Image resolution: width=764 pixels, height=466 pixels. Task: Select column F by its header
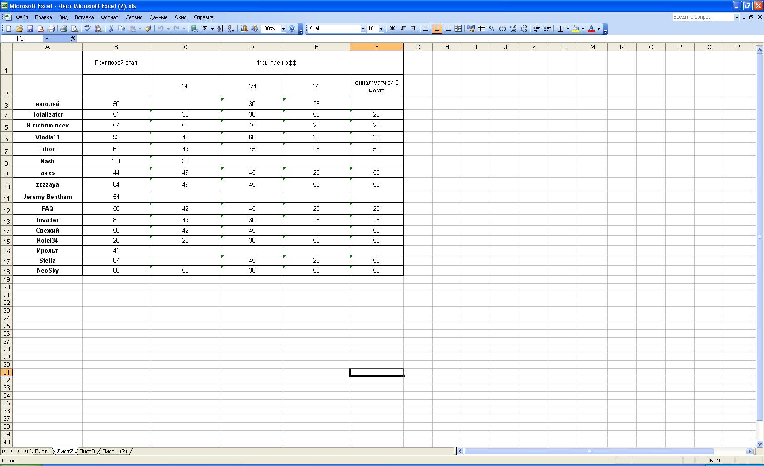point(377,47)
